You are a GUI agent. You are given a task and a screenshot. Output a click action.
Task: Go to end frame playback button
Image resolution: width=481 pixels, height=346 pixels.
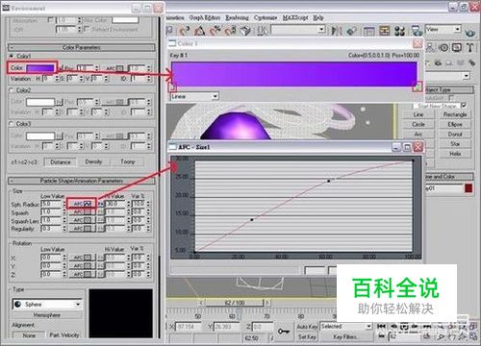pos(427,326)
